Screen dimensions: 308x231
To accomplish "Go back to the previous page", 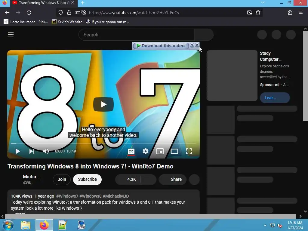I will 7,13.
